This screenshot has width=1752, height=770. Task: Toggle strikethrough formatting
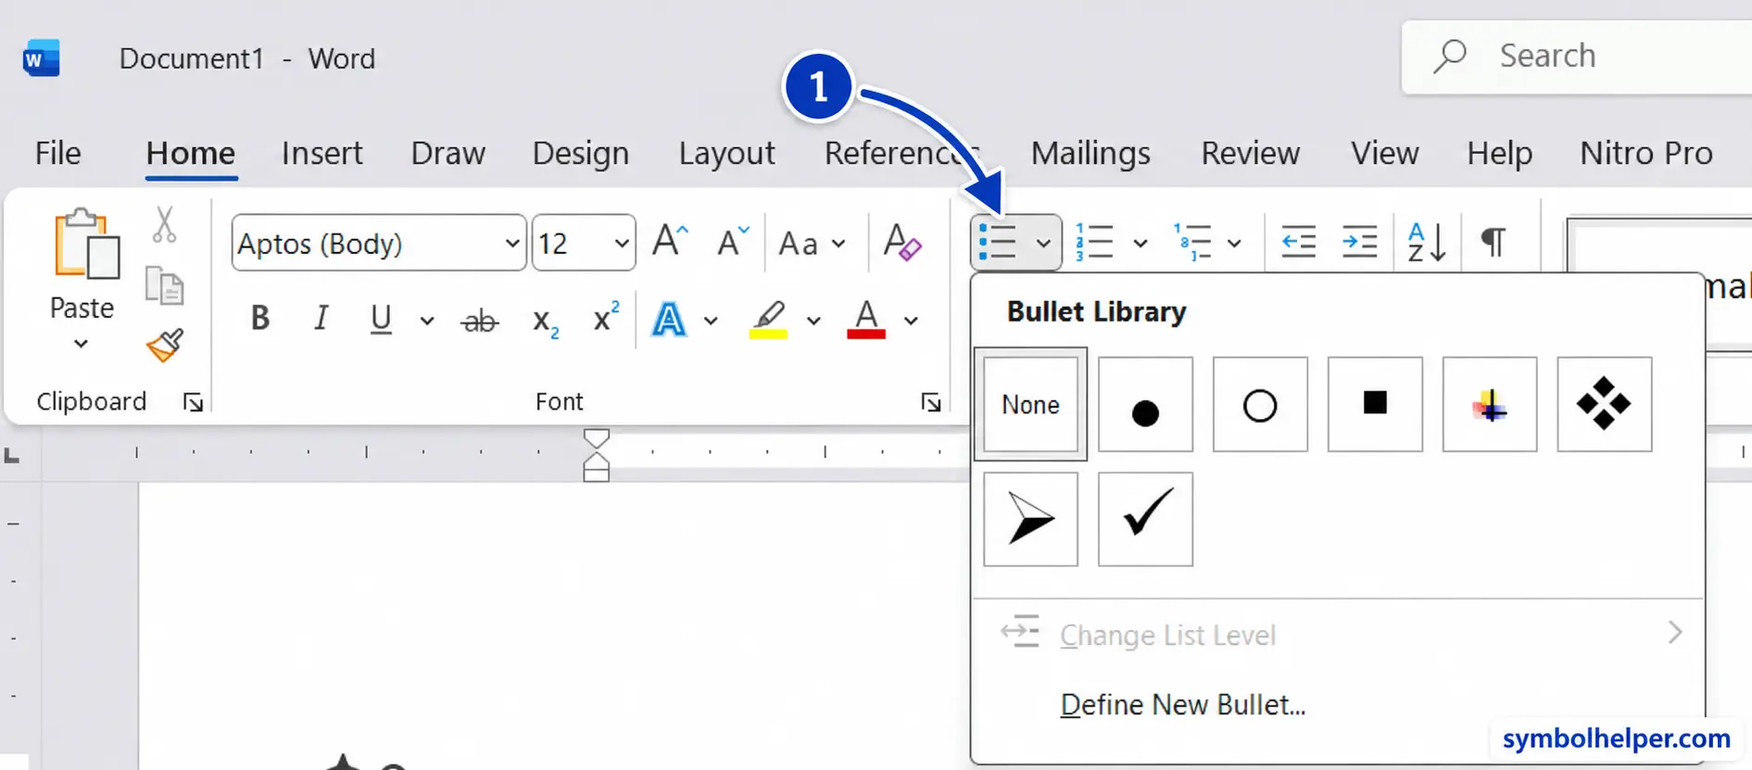tap(479, 321)
